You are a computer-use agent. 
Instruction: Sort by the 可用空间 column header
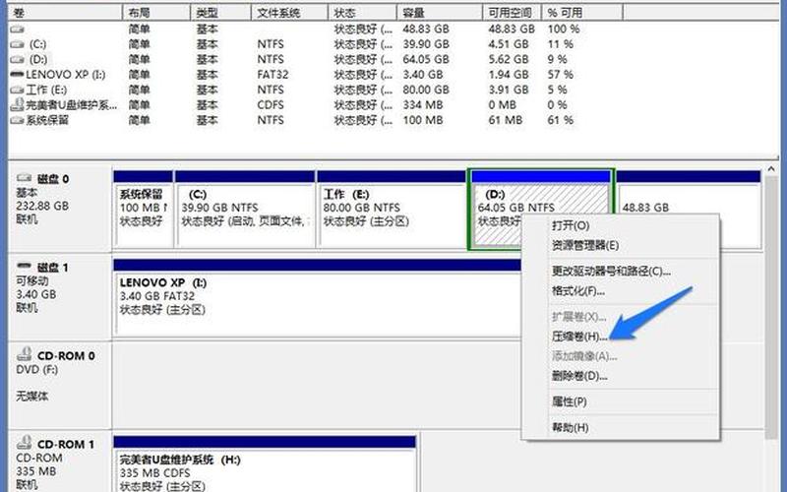[x=512, y=13]
